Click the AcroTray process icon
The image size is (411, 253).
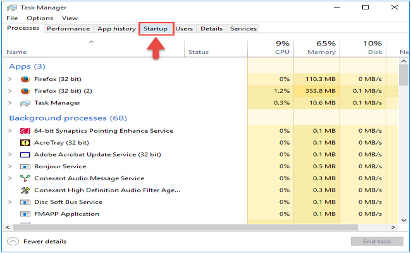coord(25,143)
